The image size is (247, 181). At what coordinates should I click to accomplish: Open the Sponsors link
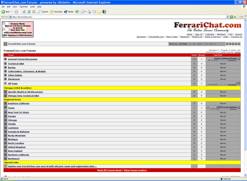[x=141, y=37]
